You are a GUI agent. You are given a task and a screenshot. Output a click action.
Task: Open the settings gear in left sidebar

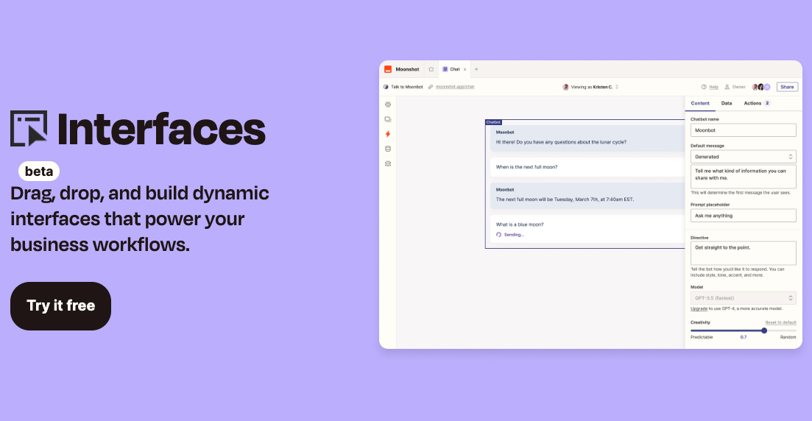point(388,105)
